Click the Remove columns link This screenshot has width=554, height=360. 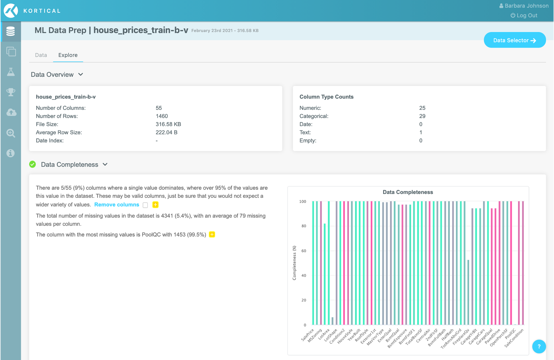pos(117,205)
